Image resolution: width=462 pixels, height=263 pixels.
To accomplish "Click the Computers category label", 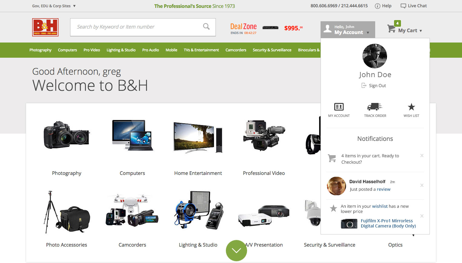I will point(132,173).
